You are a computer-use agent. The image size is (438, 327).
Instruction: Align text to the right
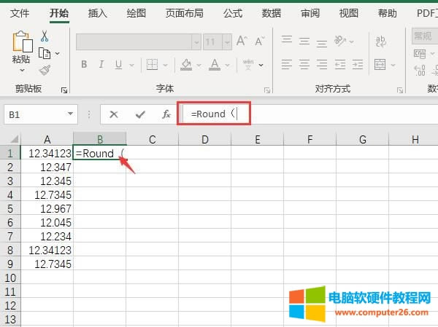click(322, 64)
